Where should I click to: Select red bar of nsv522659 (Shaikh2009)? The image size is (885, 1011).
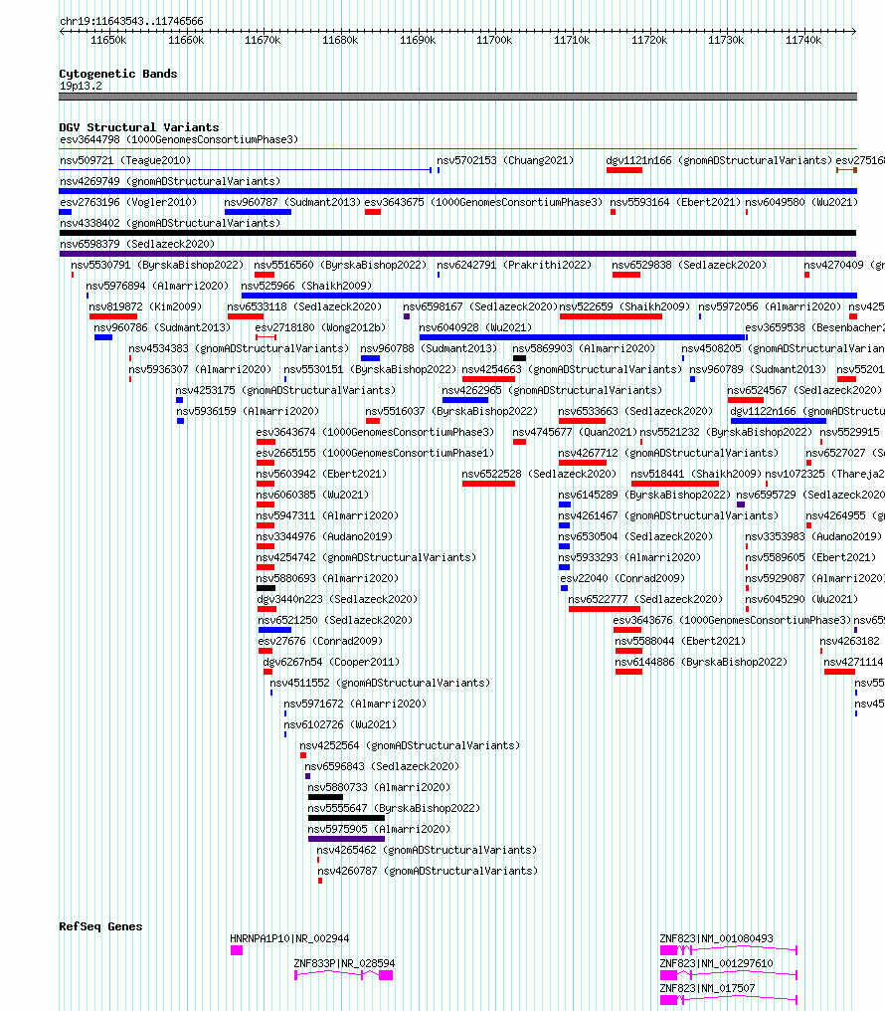(x=612, y=316)
